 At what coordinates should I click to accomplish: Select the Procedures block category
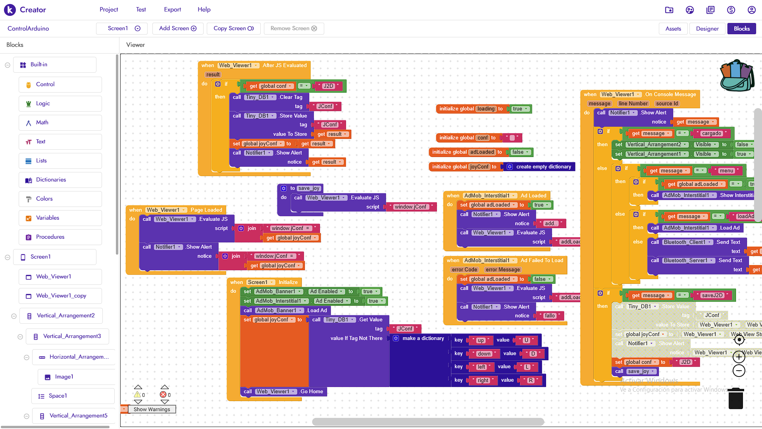coord(60,237)
